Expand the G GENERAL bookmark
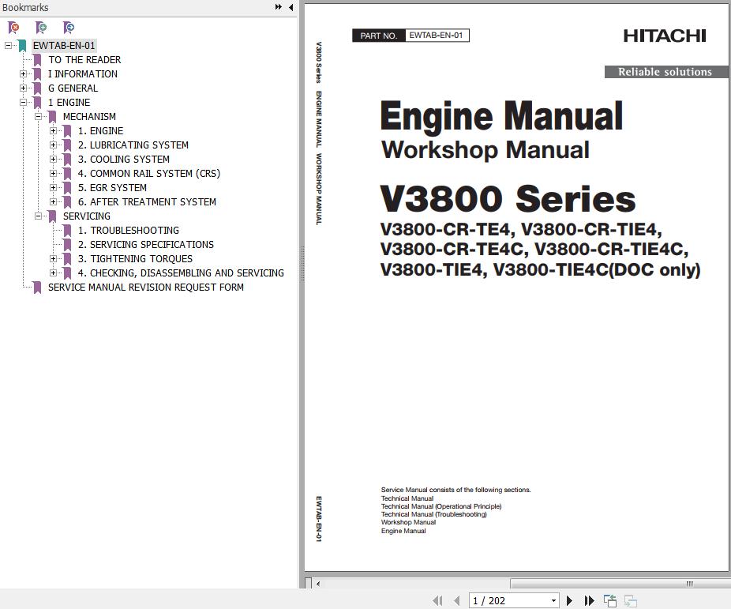This screenshot has height=609, width=731. coord(23,88)
